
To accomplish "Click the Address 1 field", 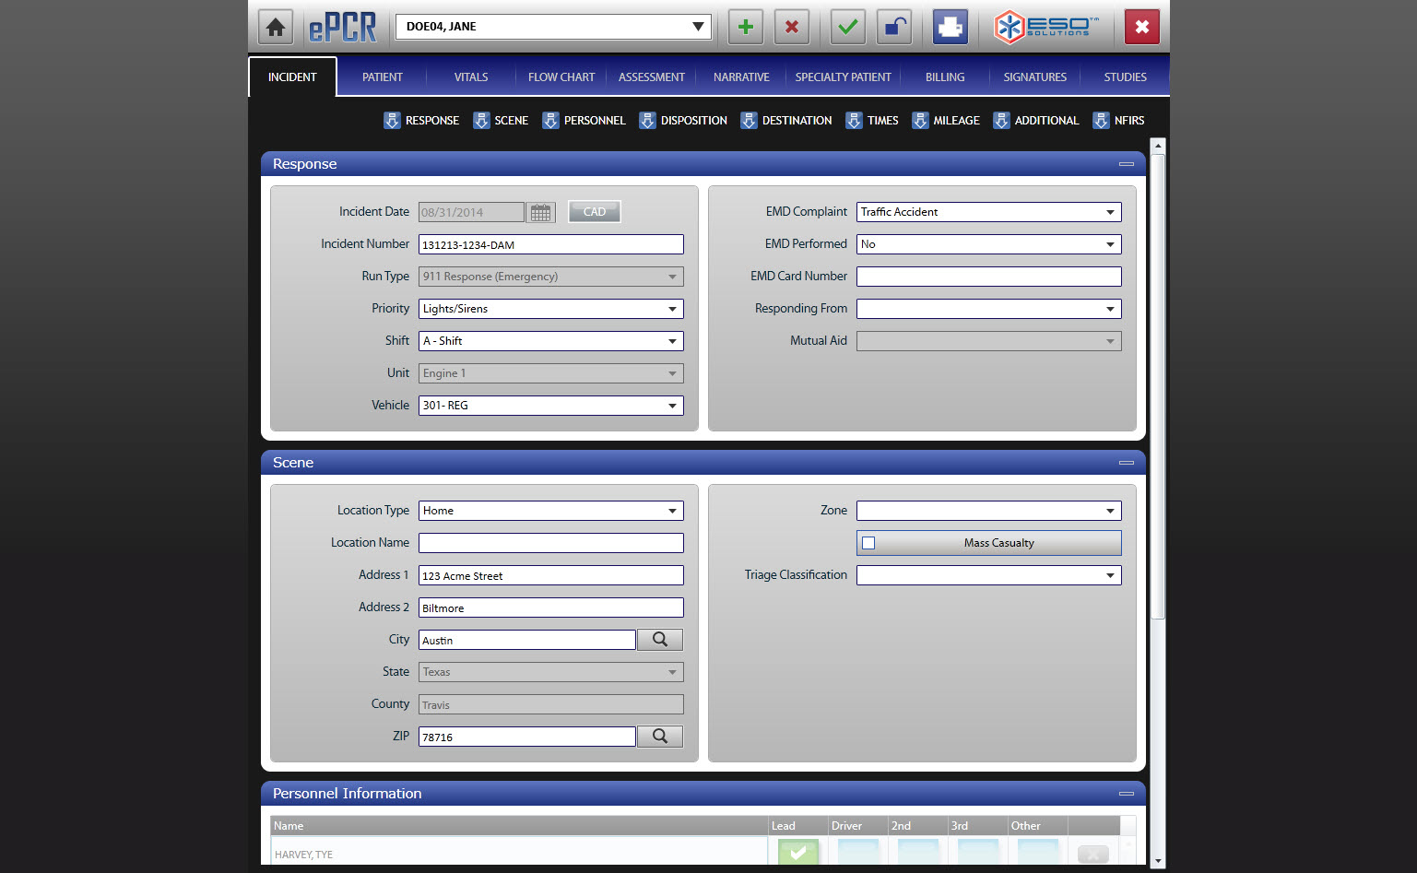I will 551,575.
